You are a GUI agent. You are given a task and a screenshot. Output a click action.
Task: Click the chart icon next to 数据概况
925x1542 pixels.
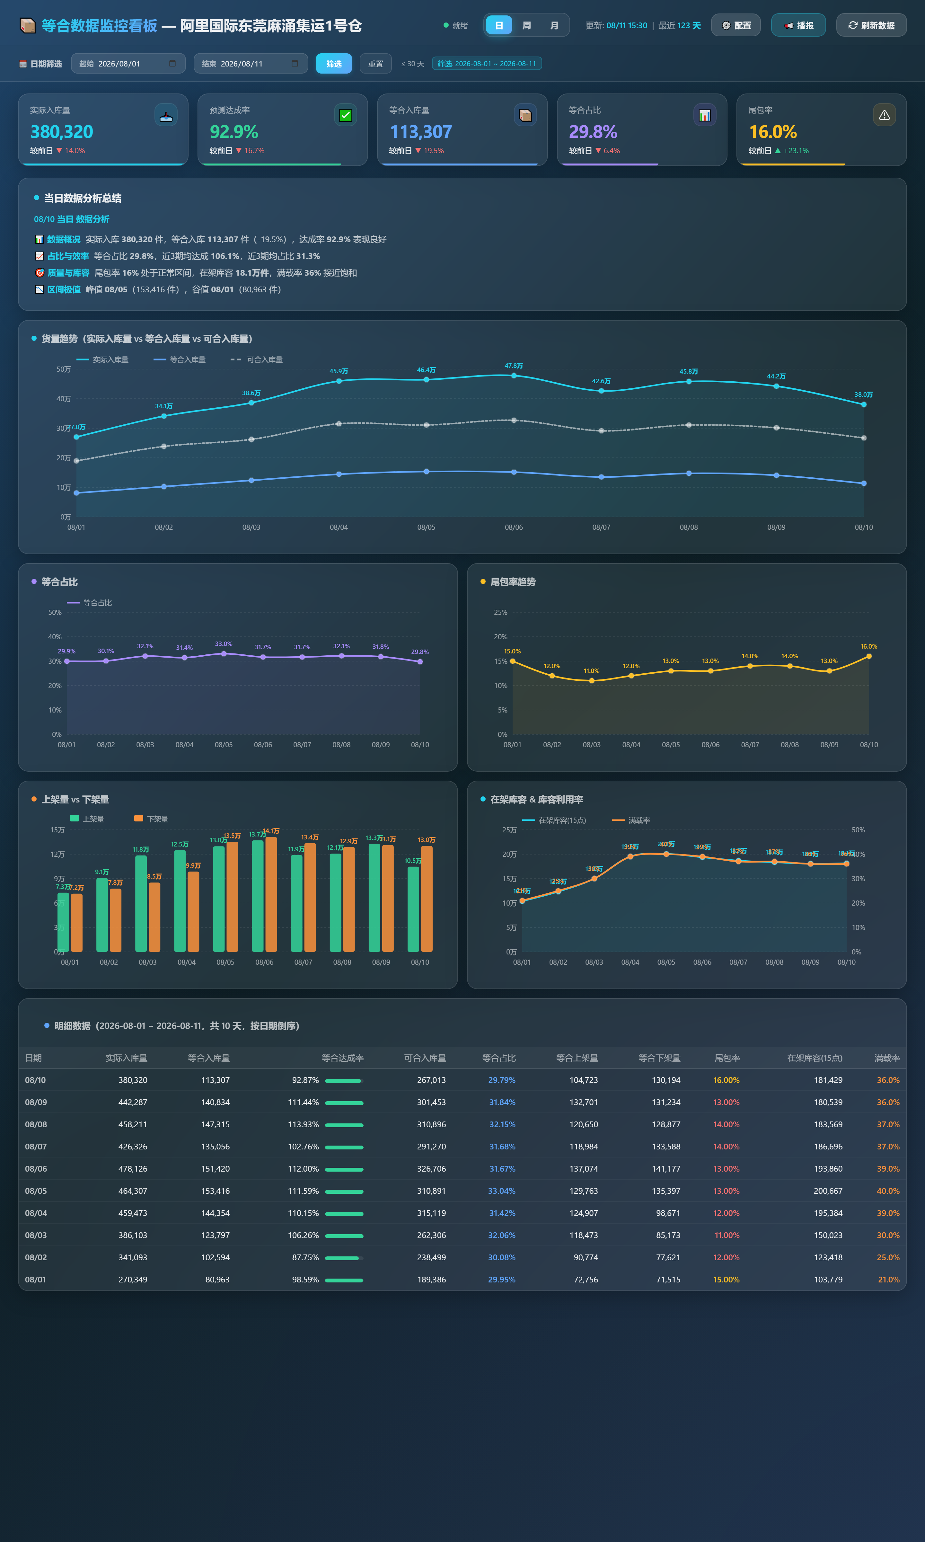pos(39,239)
